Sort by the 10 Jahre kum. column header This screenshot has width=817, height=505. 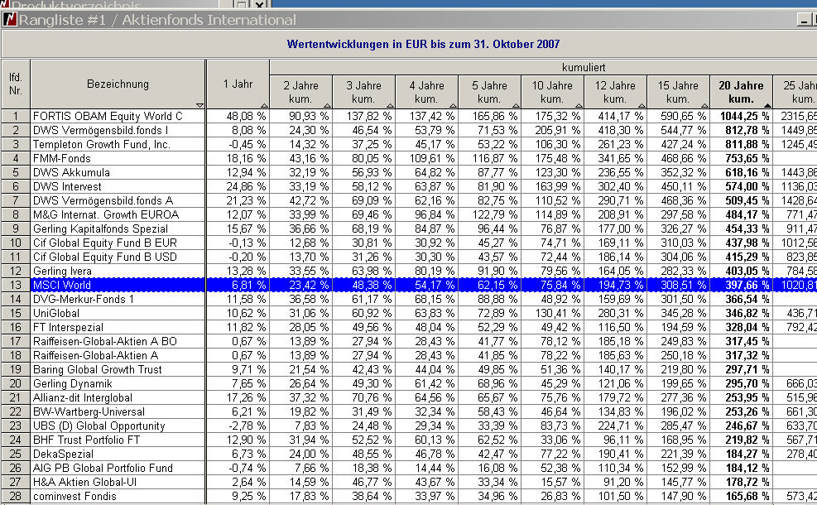coord(553,92)
